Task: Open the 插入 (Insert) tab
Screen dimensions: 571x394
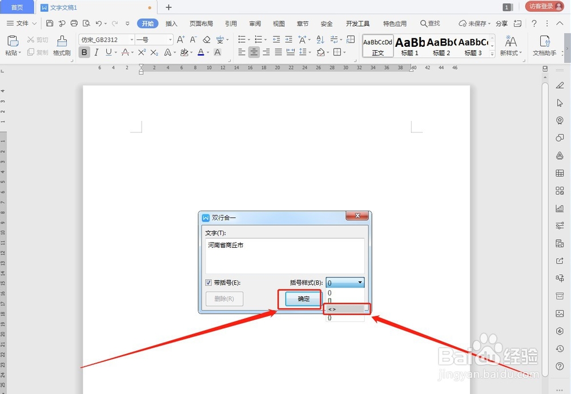Action: tap(171, 23)
